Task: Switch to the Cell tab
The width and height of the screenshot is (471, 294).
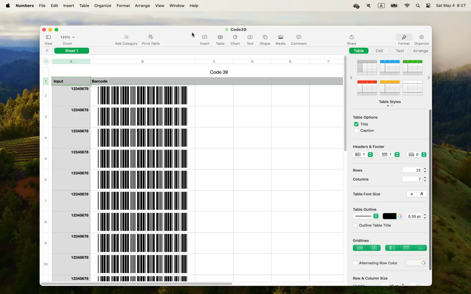Action: pyautogui.click(x=379, y=50)
